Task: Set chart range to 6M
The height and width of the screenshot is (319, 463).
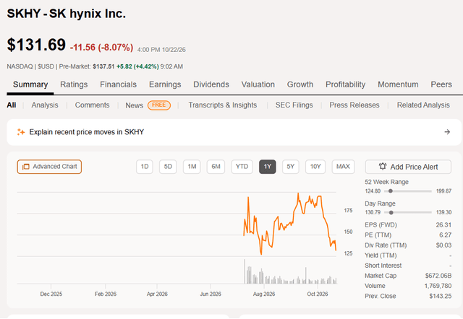Action: pos(216,167)
